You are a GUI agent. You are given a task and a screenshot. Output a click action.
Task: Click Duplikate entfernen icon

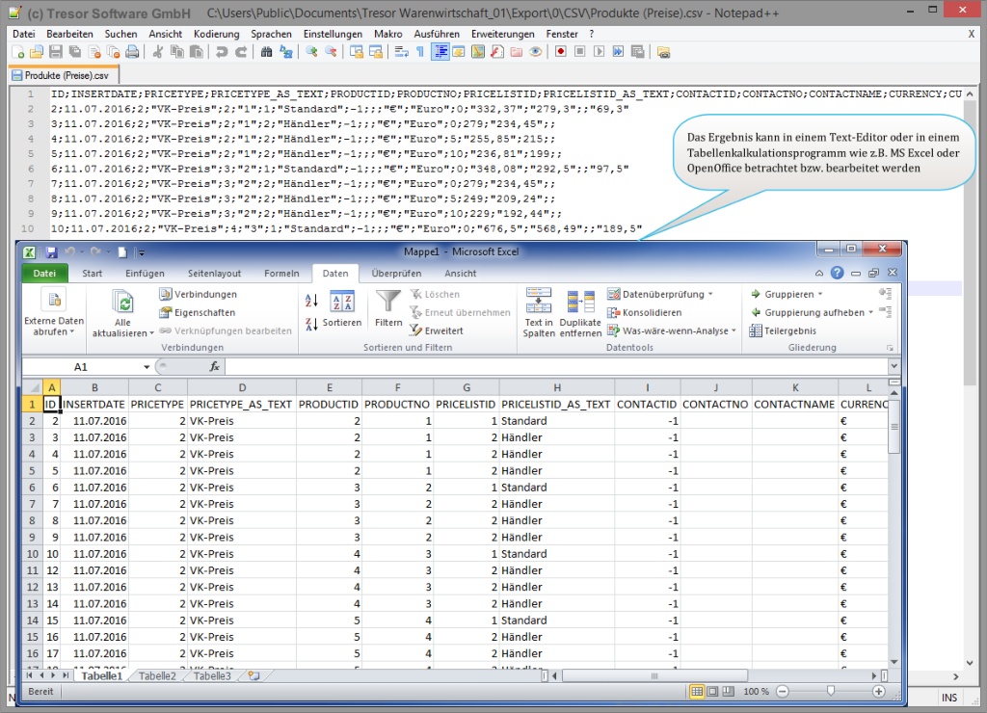tap(579, 304)
